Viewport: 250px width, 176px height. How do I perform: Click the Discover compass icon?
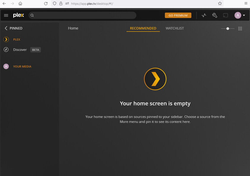pyautogui.click(x=6, y=50)
